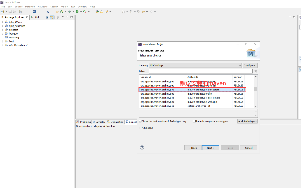Minimize the editor area
This screenshot has width=301, height=188.
[290, 17]
